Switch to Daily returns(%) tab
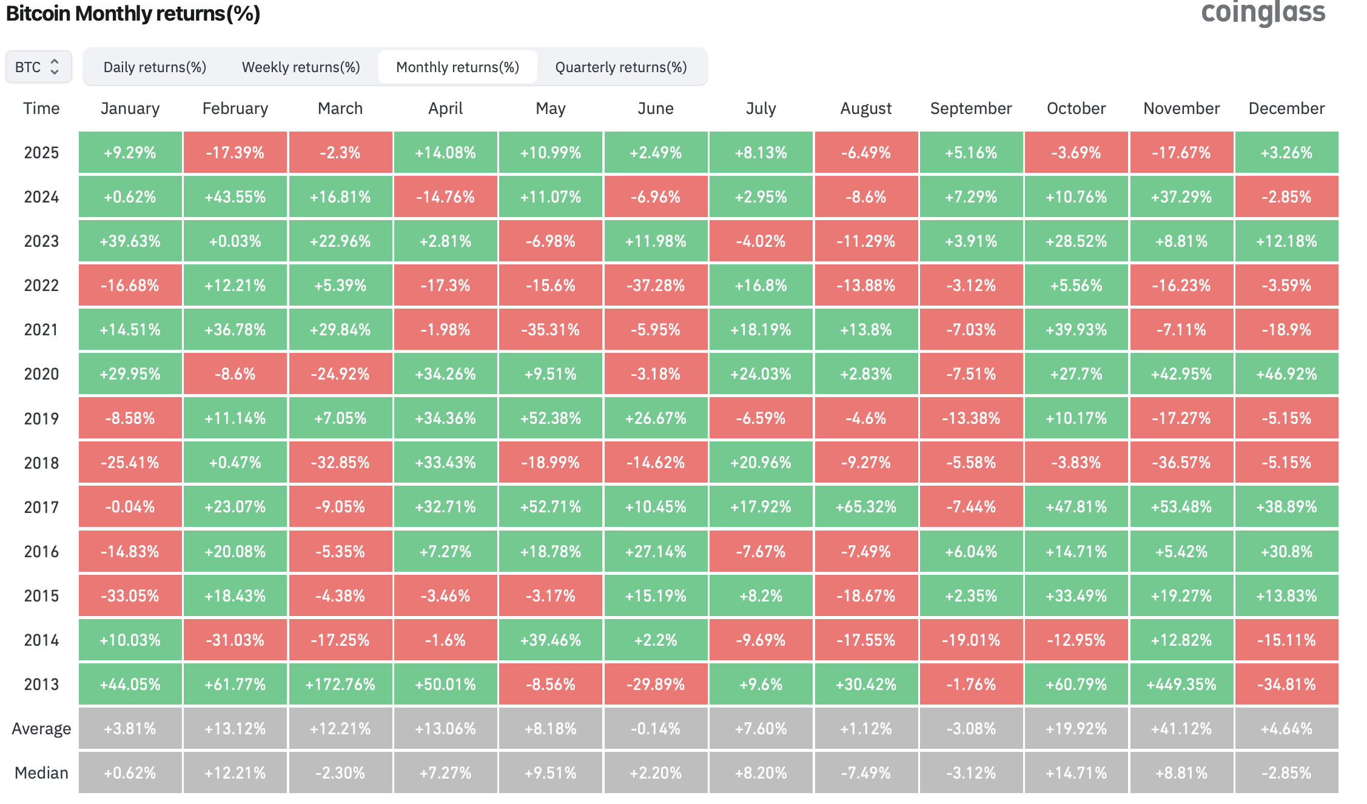Viewport: 1367px width, 804px height. tap(155, 67)
